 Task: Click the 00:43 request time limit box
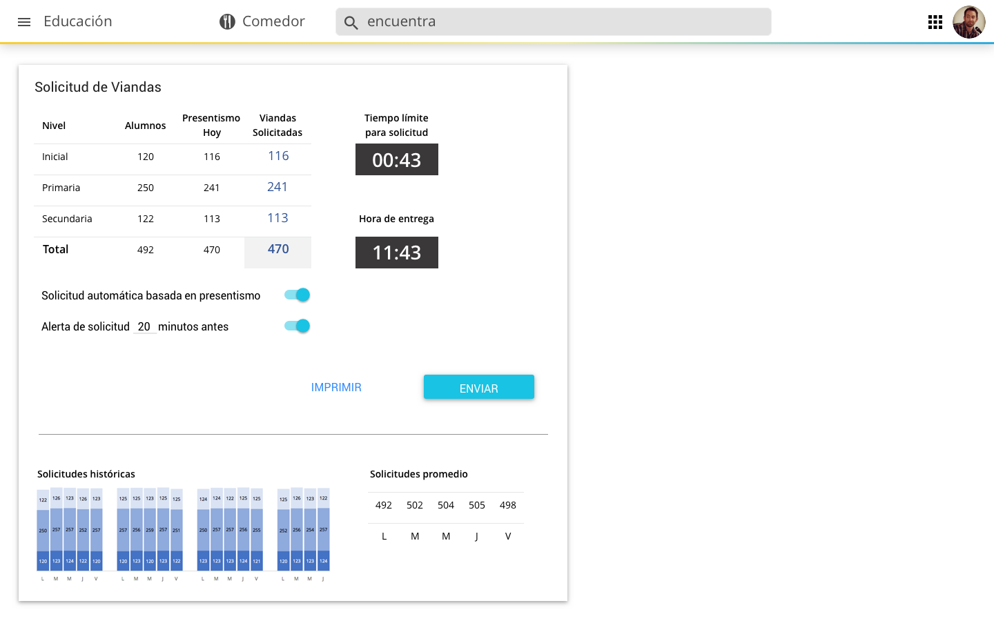coord(396,160)
